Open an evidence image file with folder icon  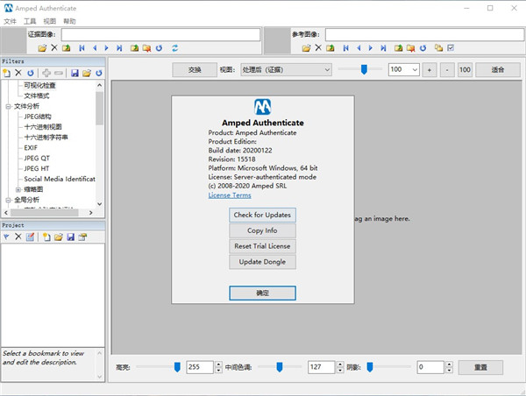click(42, 48)
